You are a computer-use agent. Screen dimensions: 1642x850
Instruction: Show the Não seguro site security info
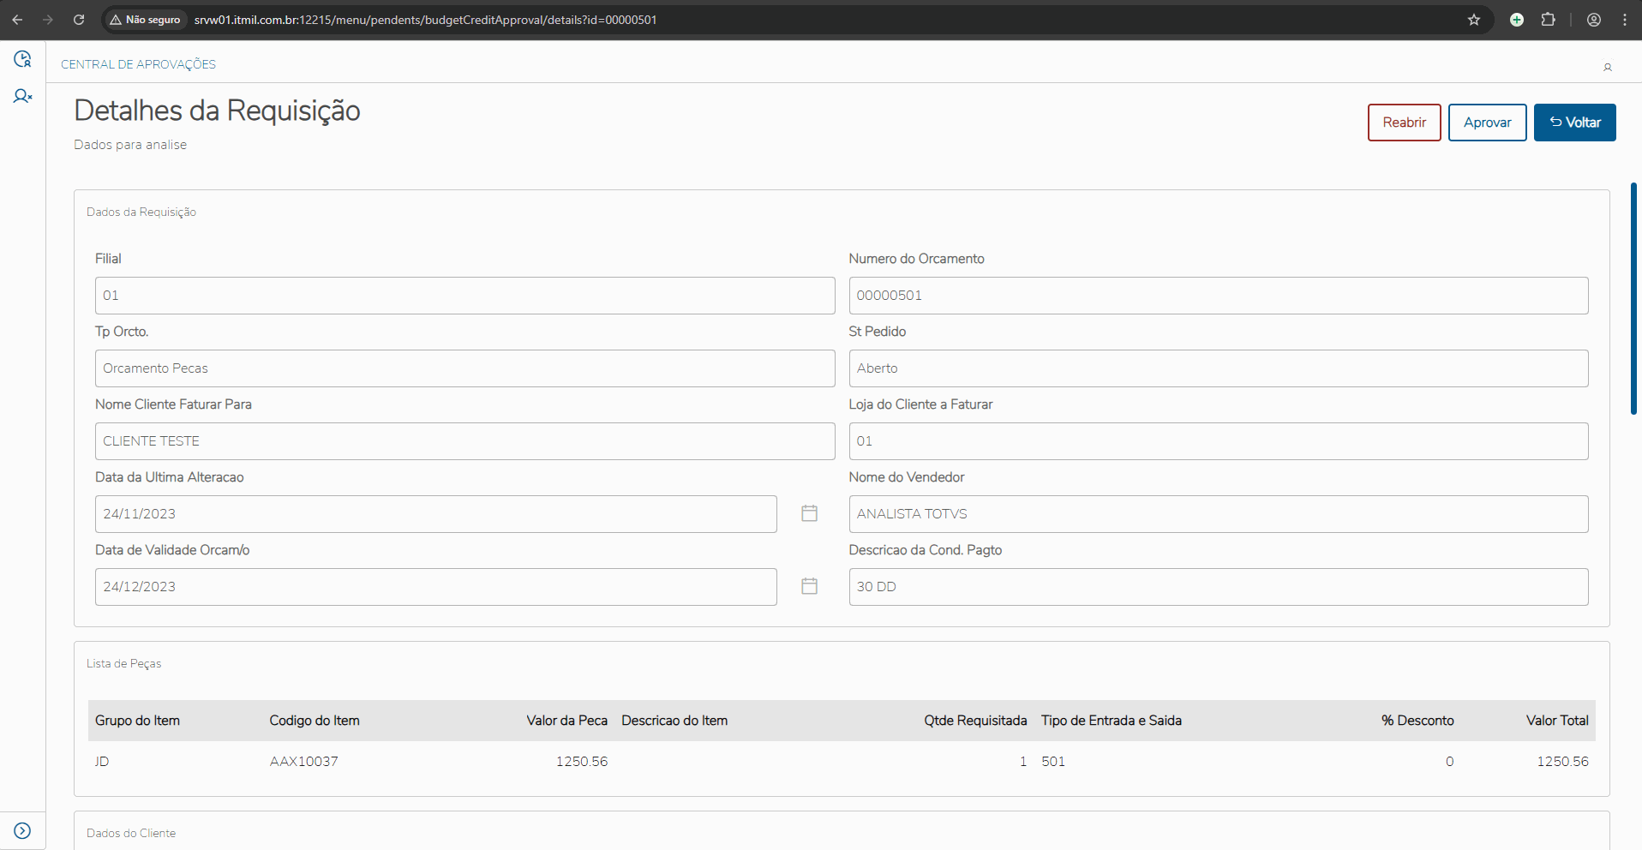click(x=145, y=20)
